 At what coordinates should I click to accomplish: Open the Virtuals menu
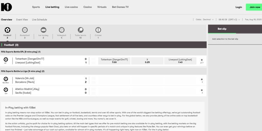tap(102, 7)
